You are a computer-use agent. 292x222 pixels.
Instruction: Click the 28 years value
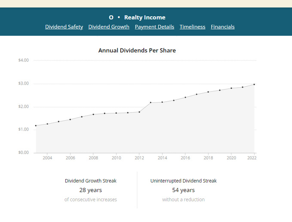pyautogui.click(x=91, y=190)
